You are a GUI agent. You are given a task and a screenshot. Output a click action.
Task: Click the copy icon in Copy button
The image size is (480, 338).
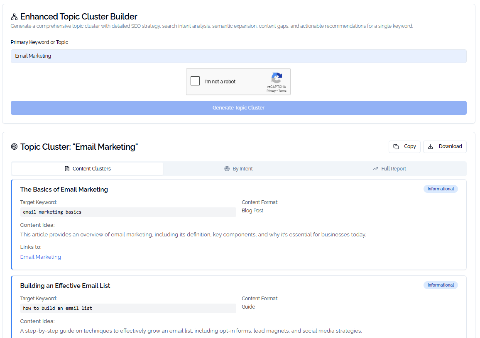396,146
